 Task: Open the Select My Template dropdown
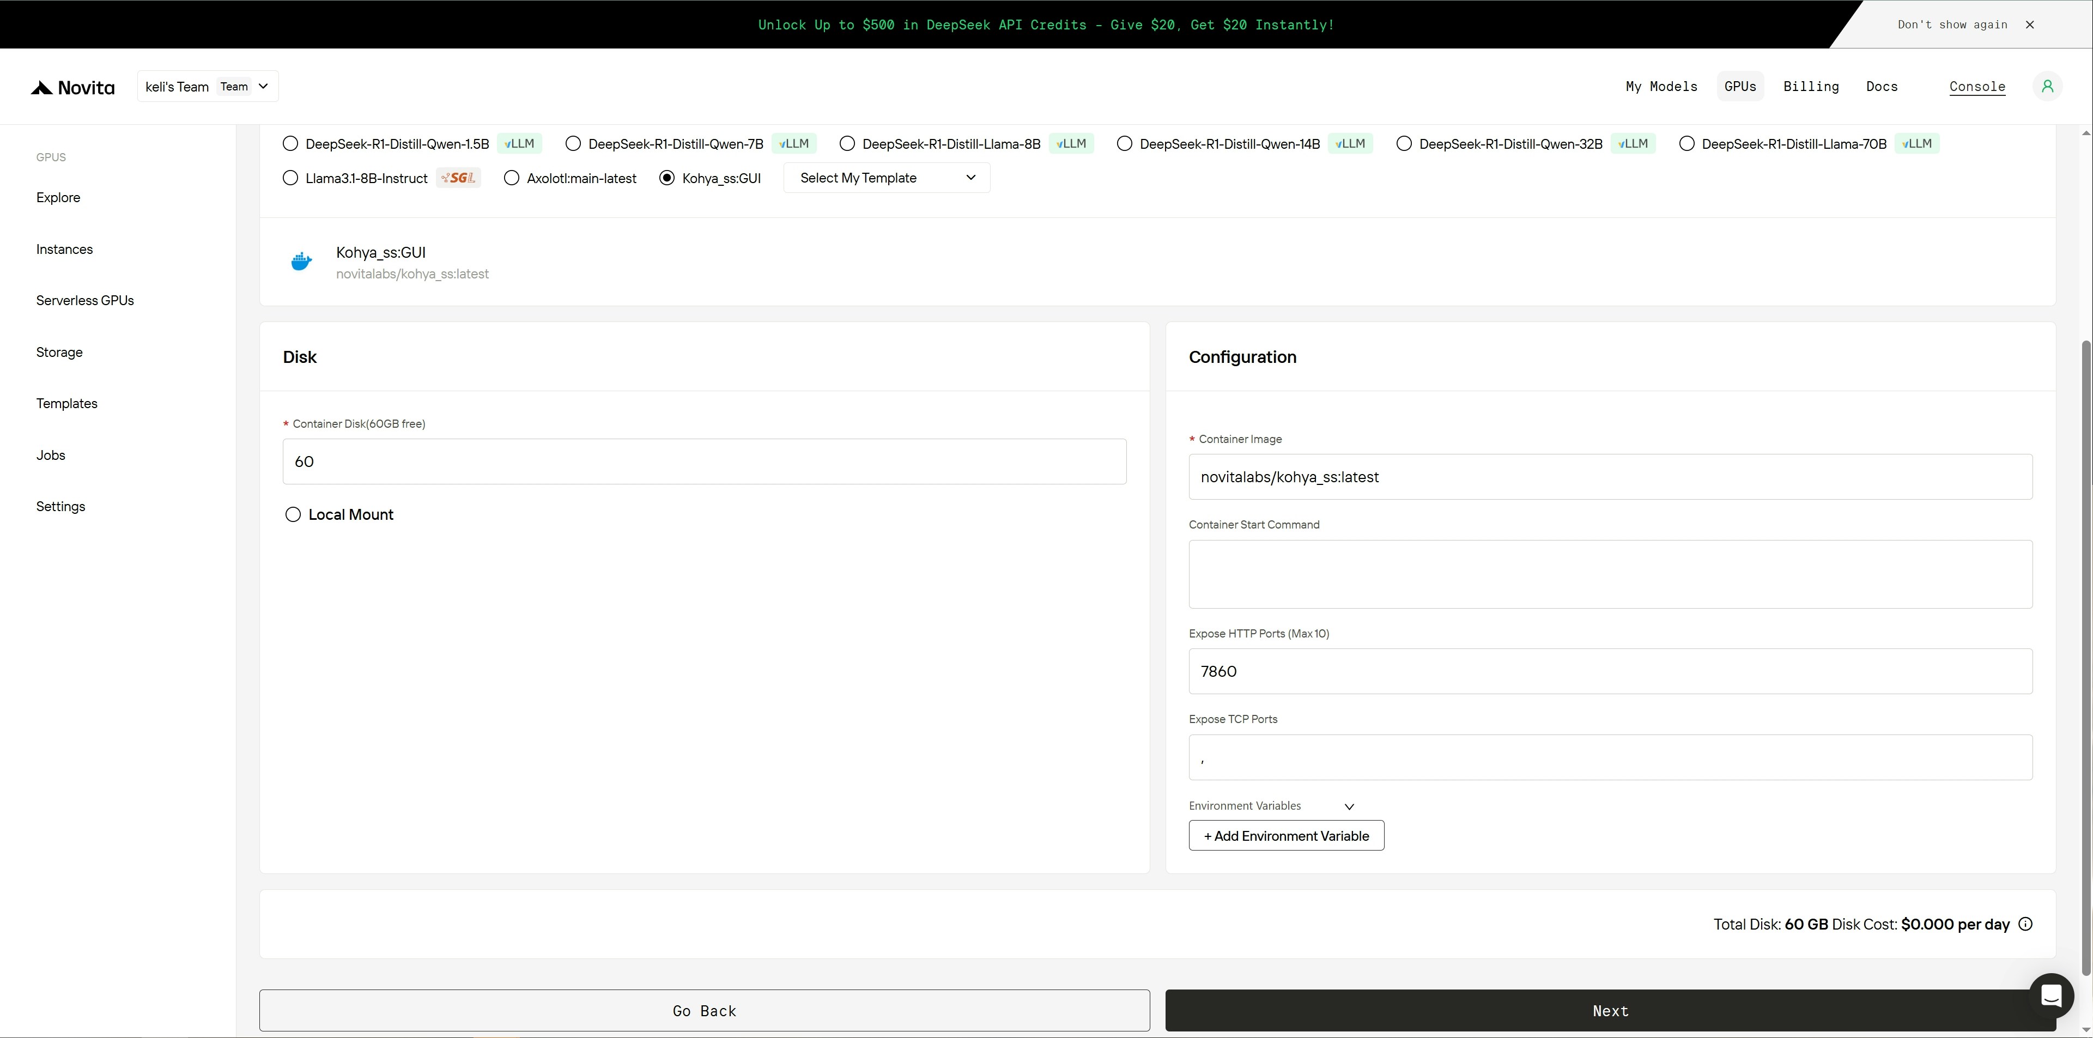click(x=887, y=178)
